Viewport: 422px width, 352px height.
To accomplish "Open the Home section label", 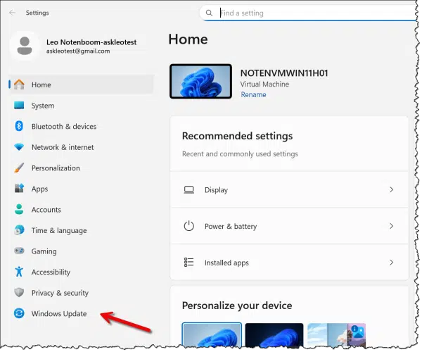I will tap(41, 85).
